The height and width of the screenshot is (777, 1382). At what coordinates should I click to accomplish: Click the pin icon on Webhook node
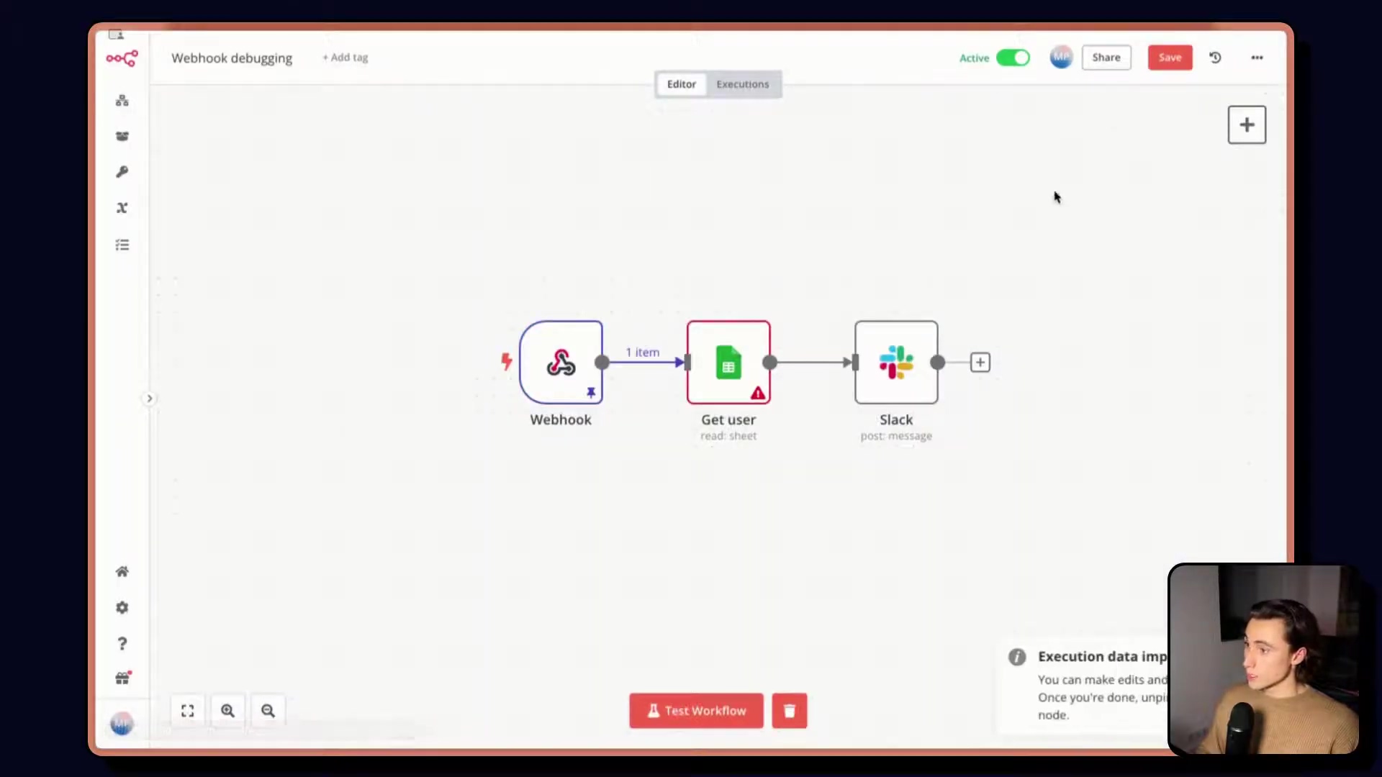591,393
